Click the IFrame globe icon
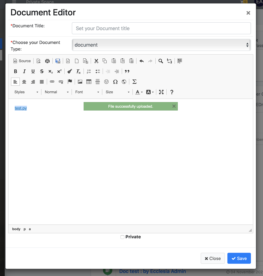This screenshot has width=263, height=276. click(x=124, y=82)
